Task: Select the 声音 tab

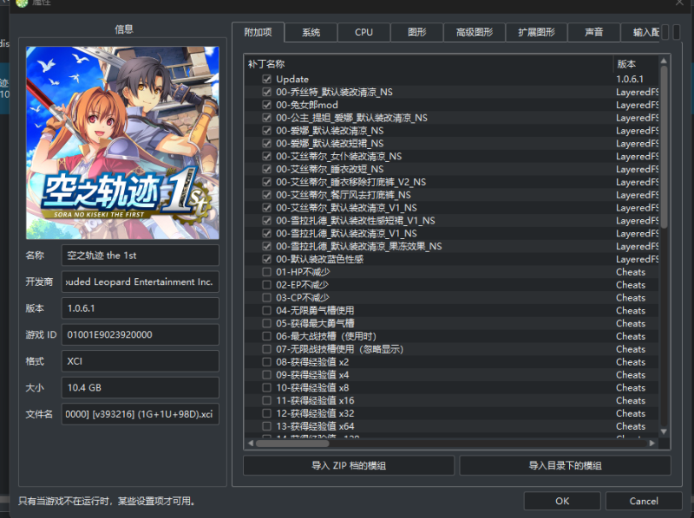Action: [593, 32]
